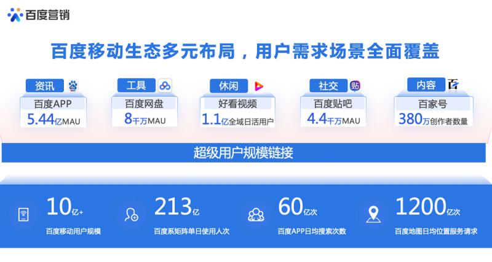Click the Baijiahao icon beside 内容

(x=453, y=85)
